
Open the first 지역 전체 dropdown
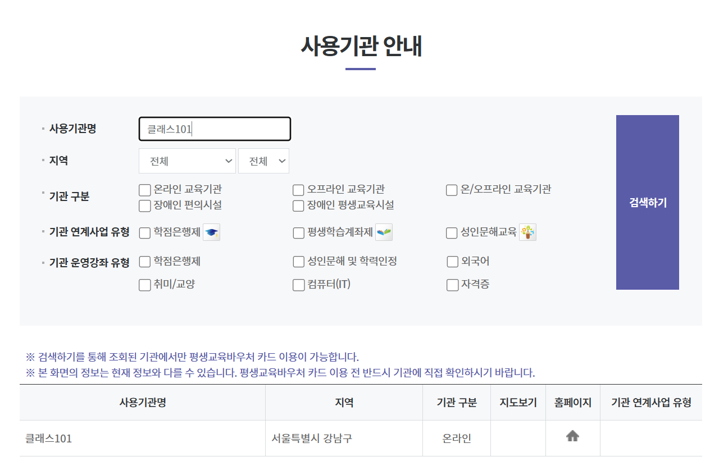pos(187,161)
